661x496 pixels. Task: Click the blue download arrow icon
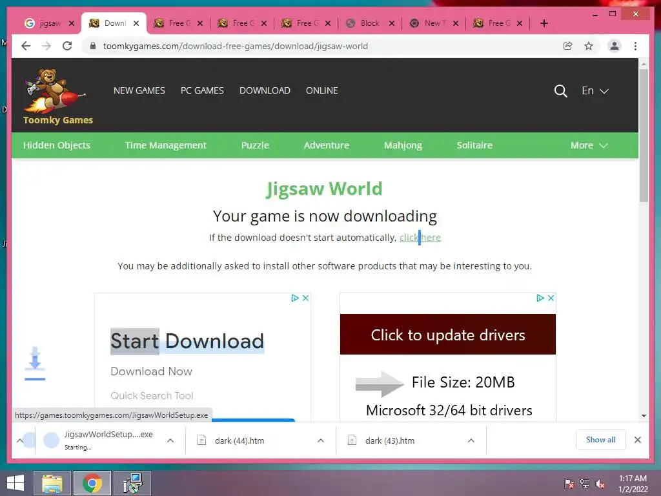pyautogui.click(x=35, y=364)
